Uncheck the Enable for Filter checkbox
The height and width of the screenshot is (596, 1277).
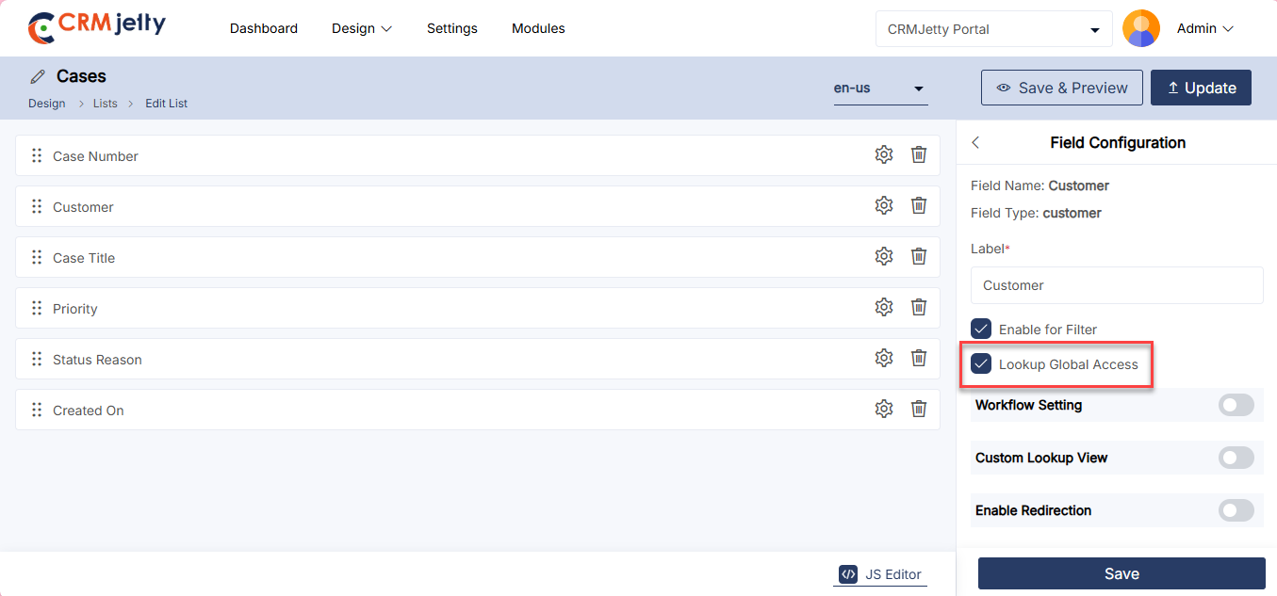pos(981,330)
